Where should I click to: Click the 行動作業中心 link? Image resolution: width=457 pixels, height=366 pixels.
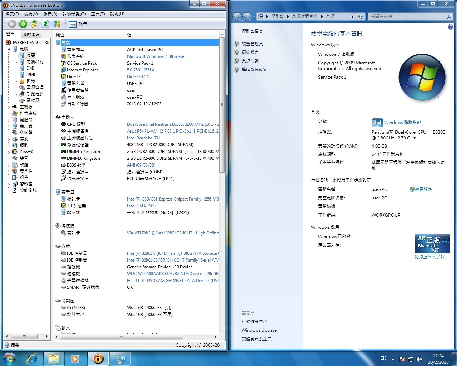click(x=255, y=322)
